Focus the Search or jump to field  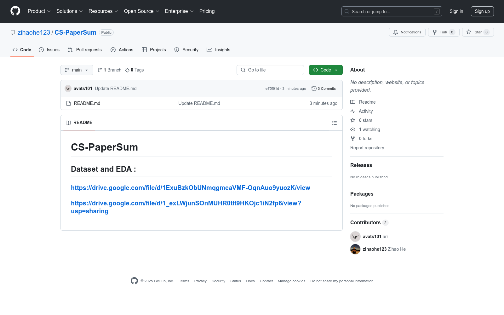392,11
